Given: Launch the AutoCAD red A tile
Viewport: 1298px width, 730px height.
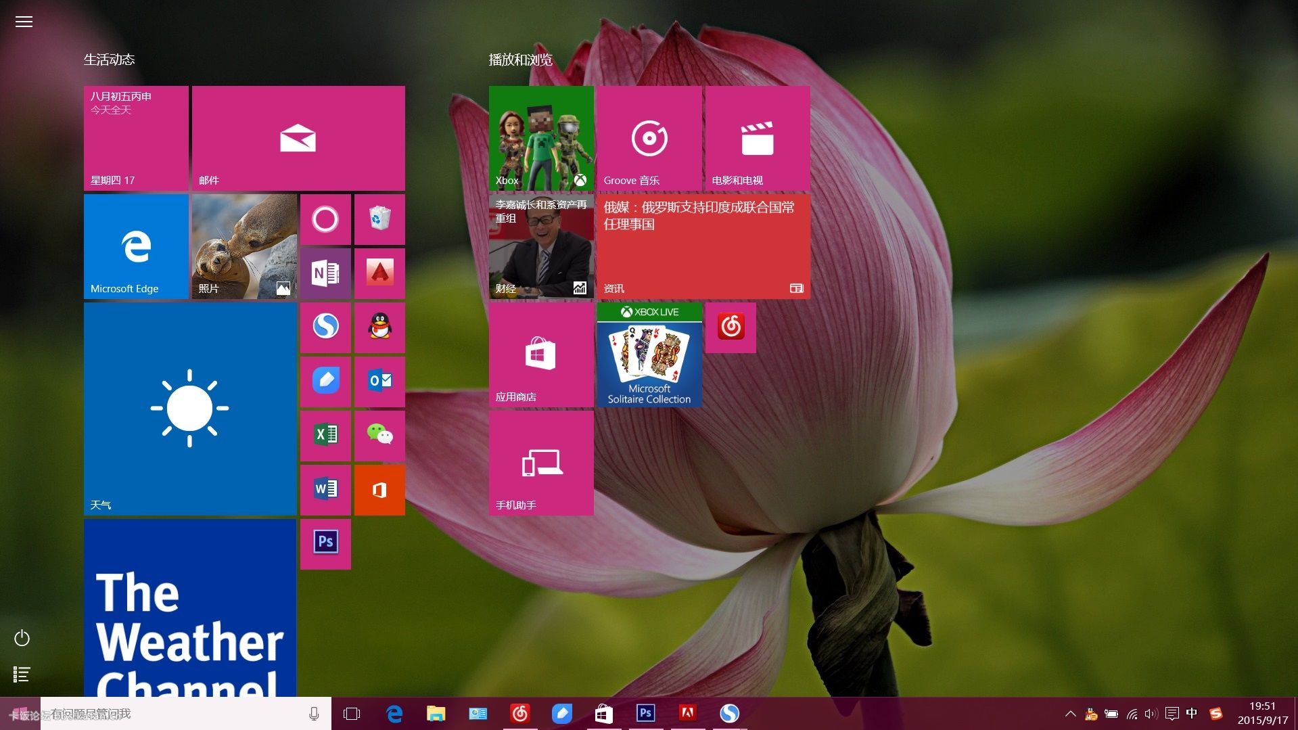Looking at the screenshot, I should (379, 273).
